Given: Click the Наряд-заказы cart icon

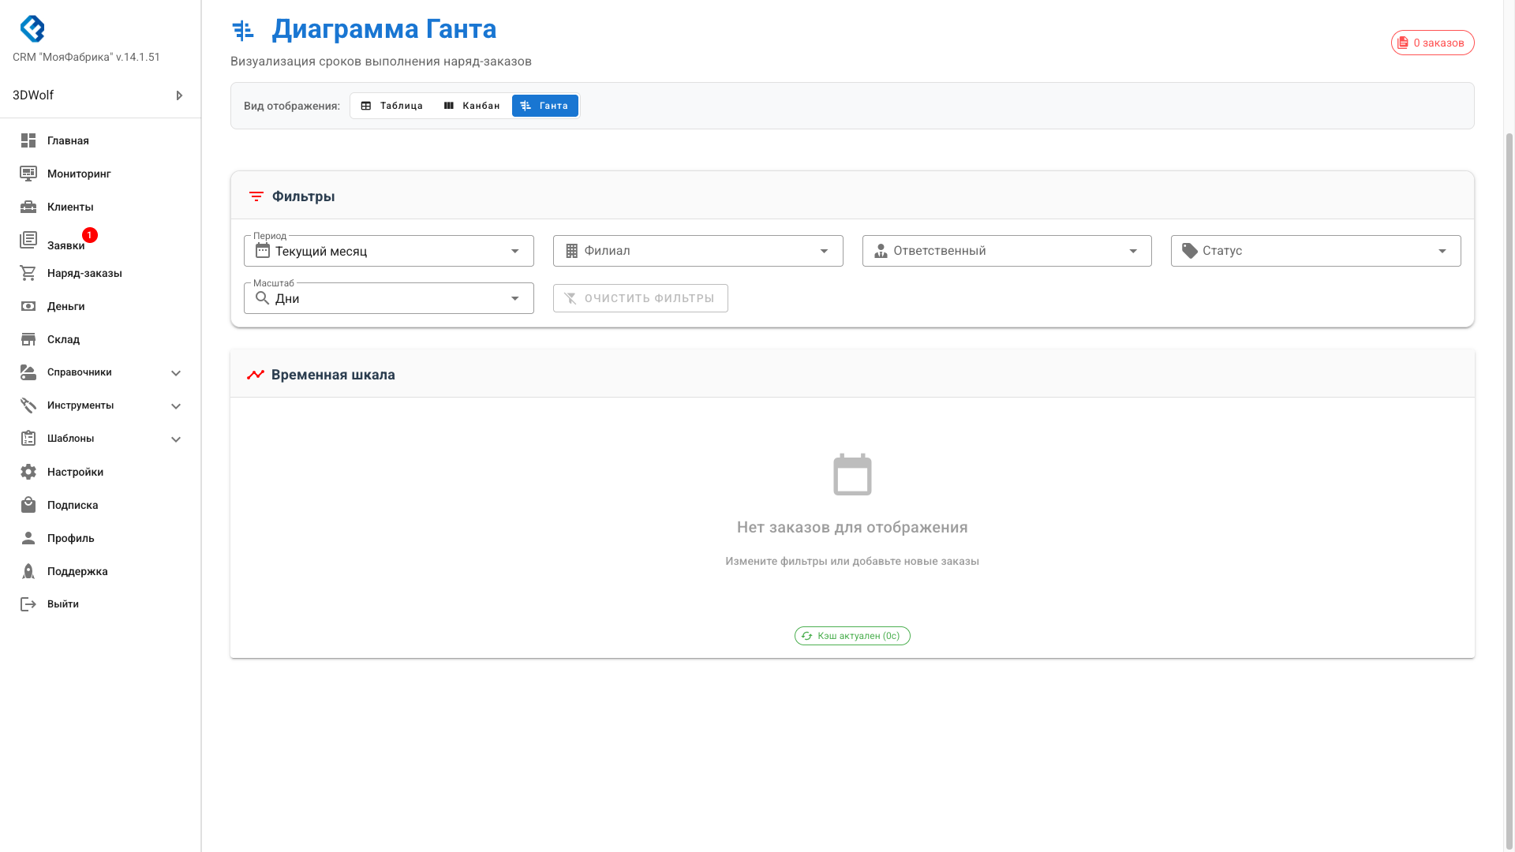Looking at the screenshot, I should [28, 273].
